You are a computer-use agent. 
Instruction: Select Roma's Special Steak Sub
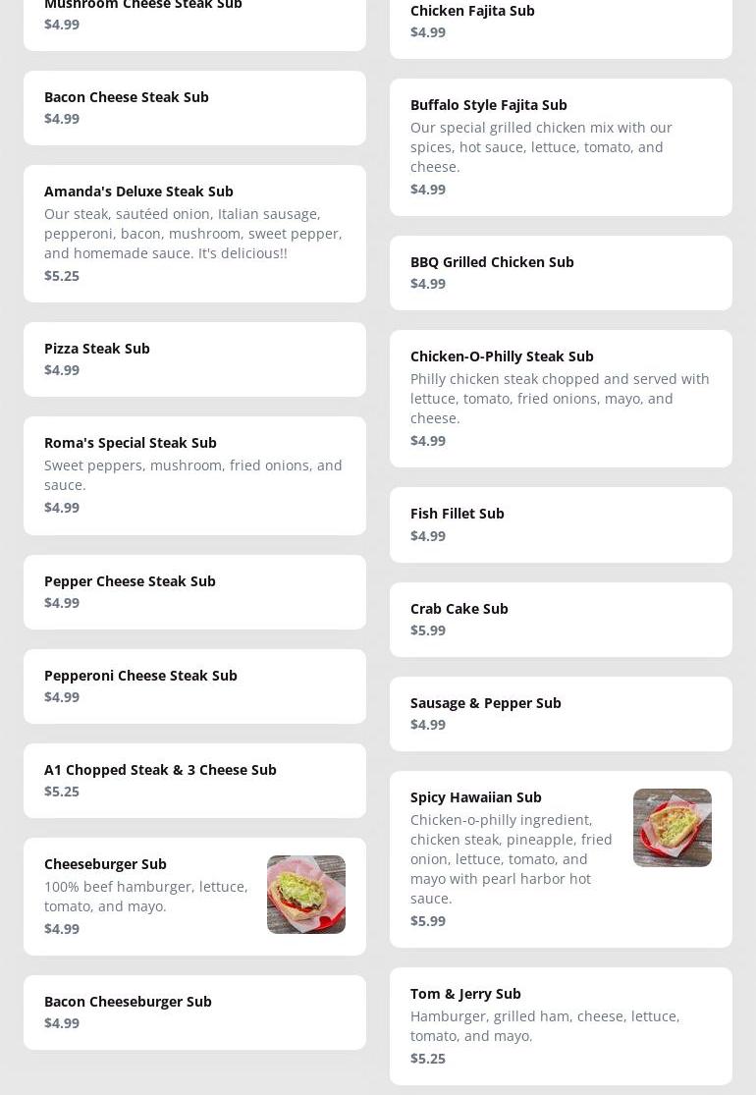tap(194, 475)
